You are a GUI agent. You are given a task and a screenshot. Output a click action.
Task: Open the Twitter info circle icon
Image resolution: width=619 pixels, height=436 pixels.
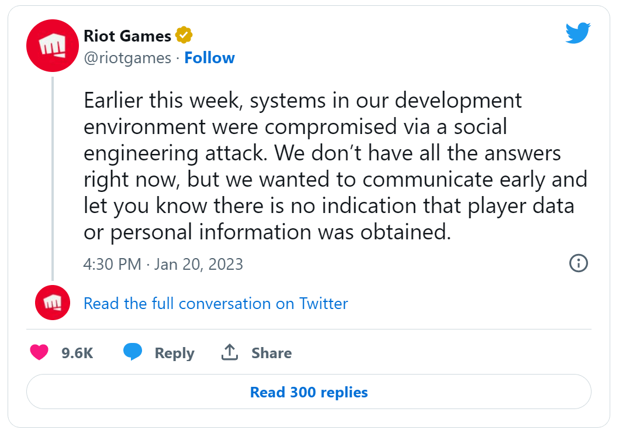pyautogui.click(x=578, y=263)
